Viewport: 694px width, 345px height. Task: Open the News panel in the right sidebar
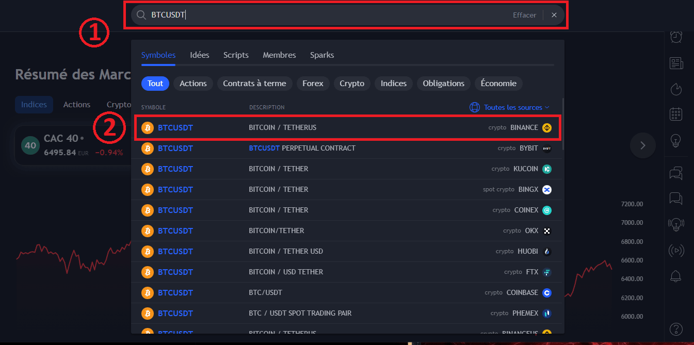pyautogui.click(x=676, y=63)
